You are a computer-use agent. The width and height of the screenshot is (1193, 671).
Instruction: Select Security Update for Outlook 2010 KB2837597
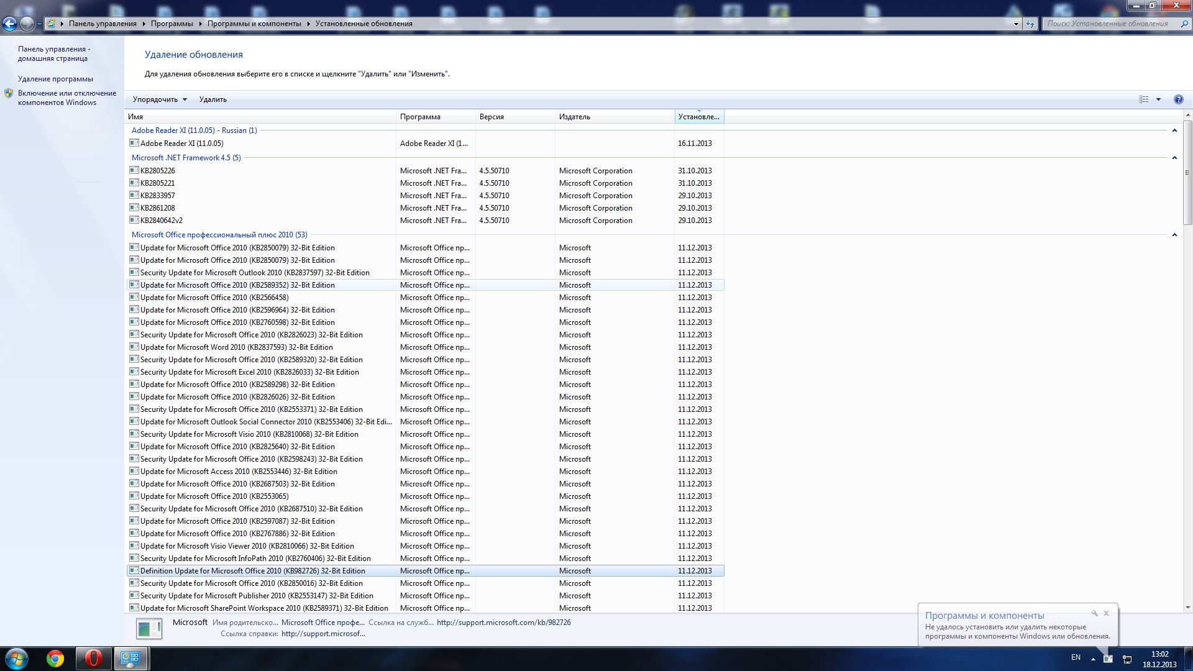click(426, 272)
